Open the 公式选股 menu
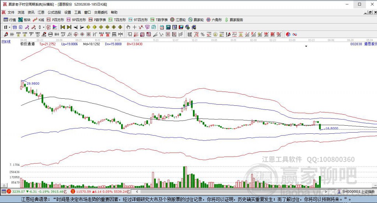The width and height of the screenshot is (377, 203). tap(54, 12)
